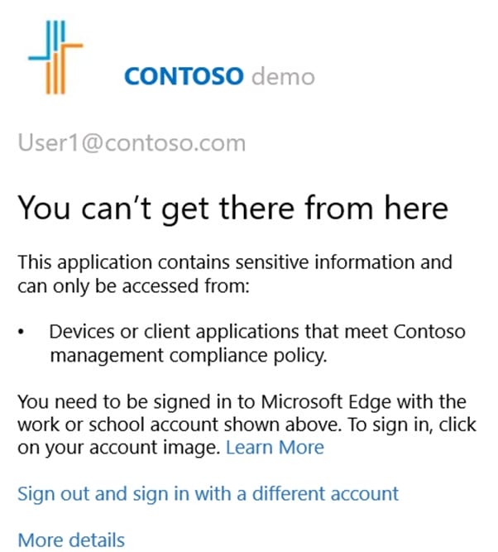Screen dimensions: 498x552
Task: Open the Learn More link
Action: tap(275, 448)
